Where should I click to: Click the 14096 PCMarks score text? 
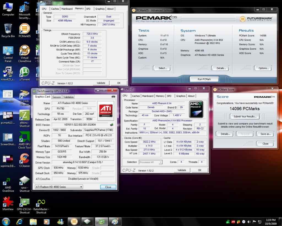coord(245,109)
